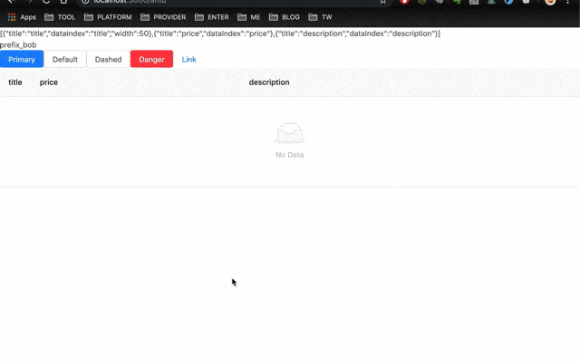Select the price column header
This screenshot has width=580, height=362.
pos(49,82)
